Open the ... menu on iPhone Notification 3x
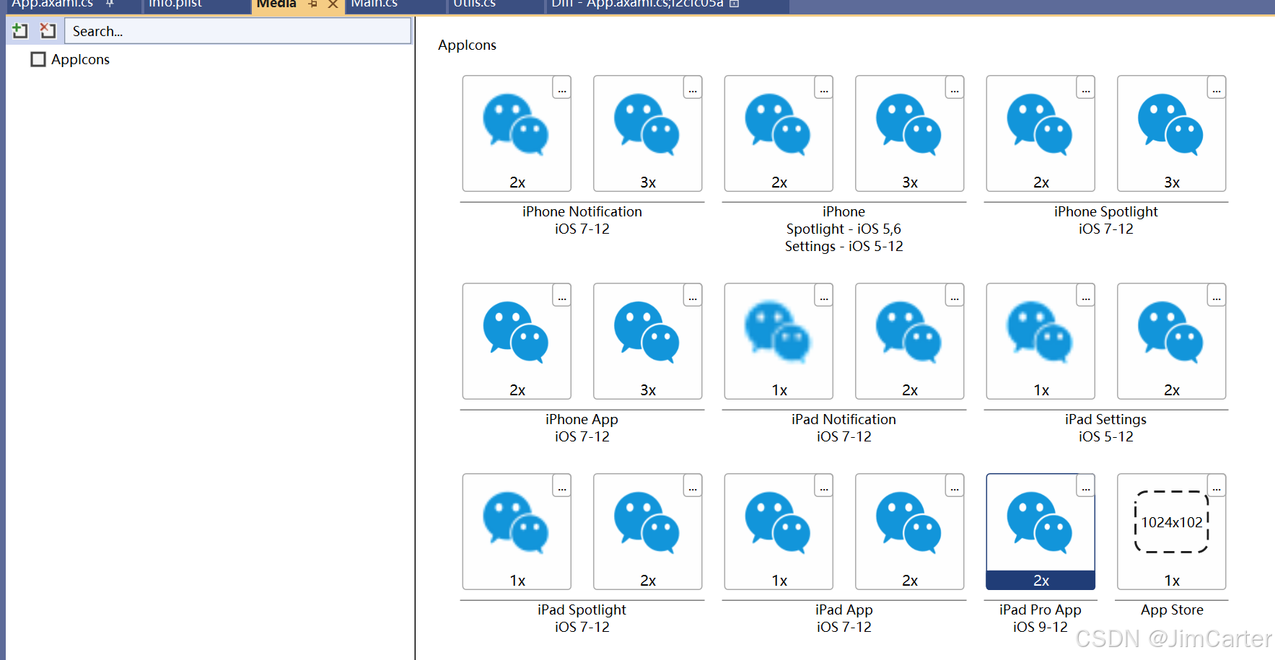 tap(693, 87)
